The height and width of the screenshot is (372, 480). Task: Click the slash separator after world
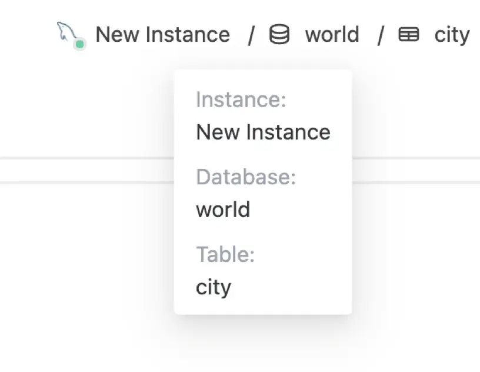point(381,35)
